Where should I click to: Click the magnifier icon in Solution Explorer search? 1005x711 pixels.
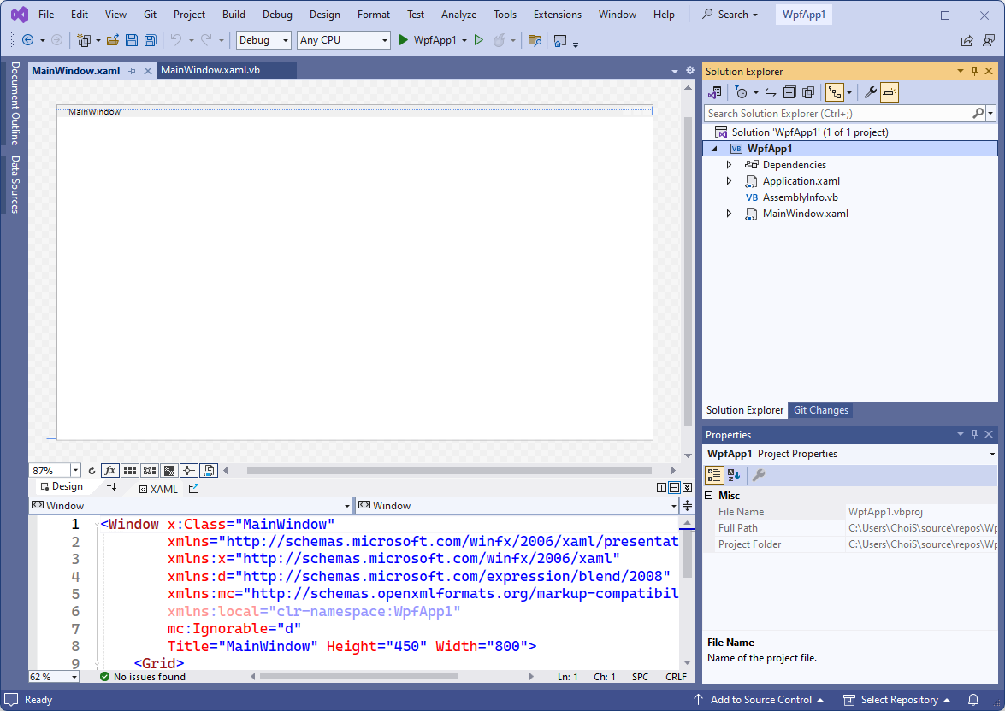(x=978, y=114)
